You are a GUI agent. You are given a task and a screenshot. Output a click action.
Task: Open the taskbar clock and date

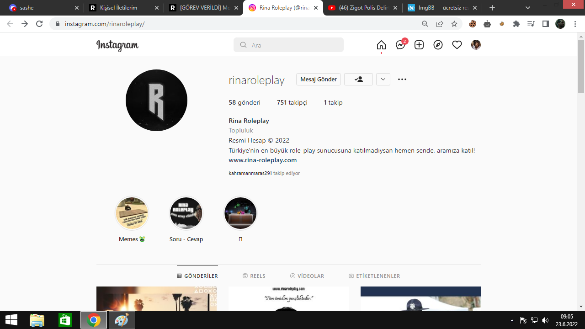(567, 320)
